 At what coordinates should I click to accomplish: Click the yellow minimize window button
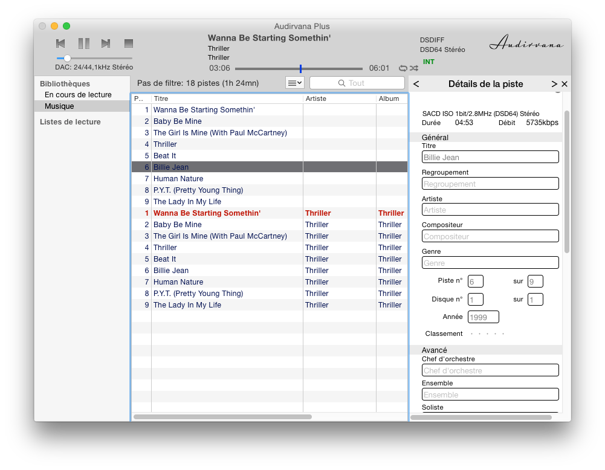coord(54,26)
